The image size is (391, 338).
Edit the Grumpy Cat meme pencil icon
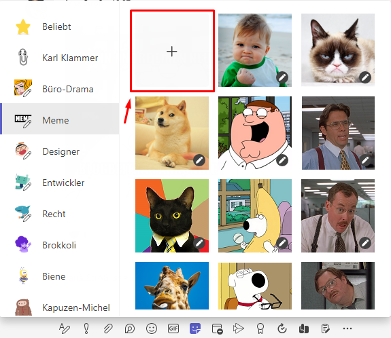[365, 77]
